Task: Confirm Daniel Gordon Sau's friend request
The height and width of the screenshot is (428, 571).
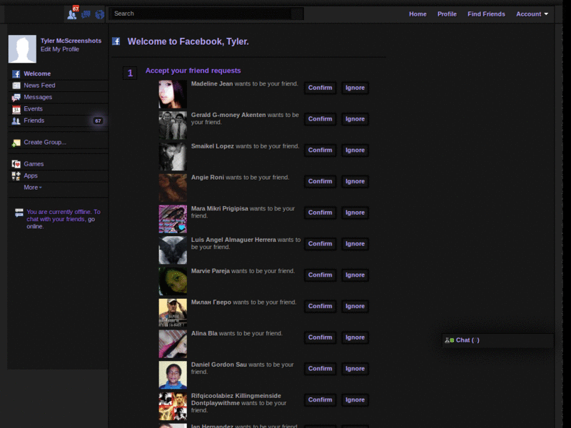Action: [320, 369]
